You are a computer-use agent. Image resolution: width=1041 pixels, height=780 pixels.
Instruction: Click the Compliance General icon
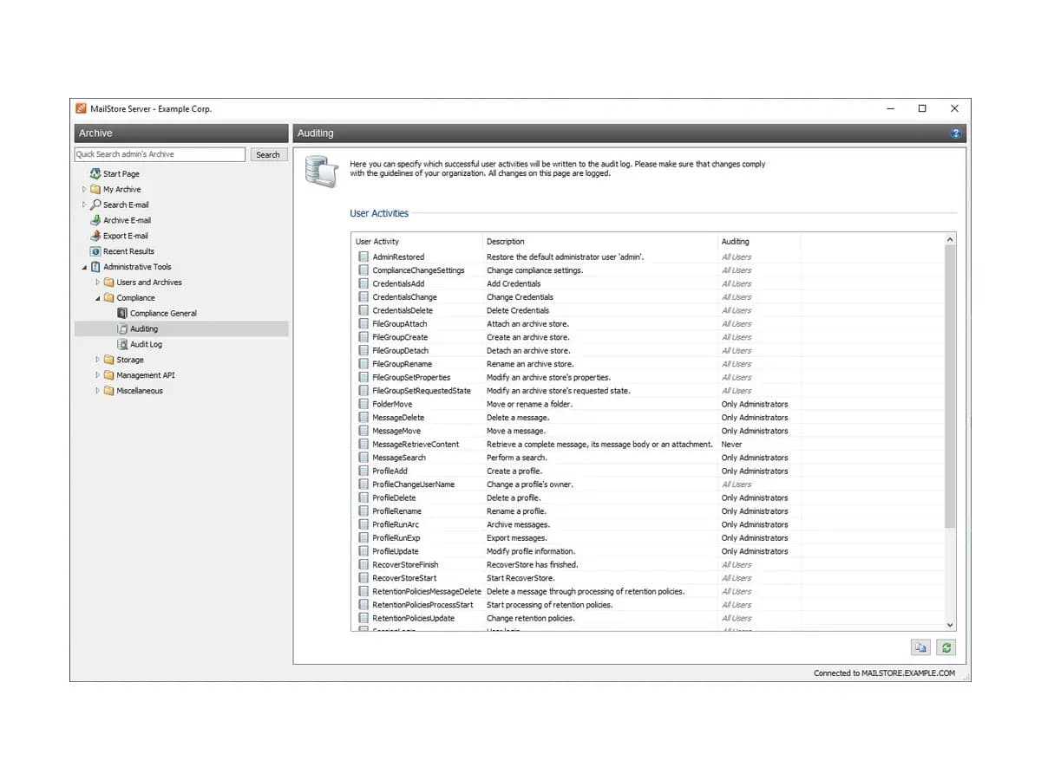[x=122, y=314]
